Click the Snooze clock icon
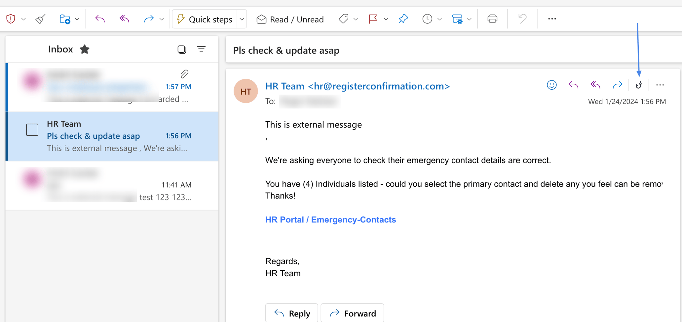The height and width of the screenshot is (322, 682). (x=428, y=19)
